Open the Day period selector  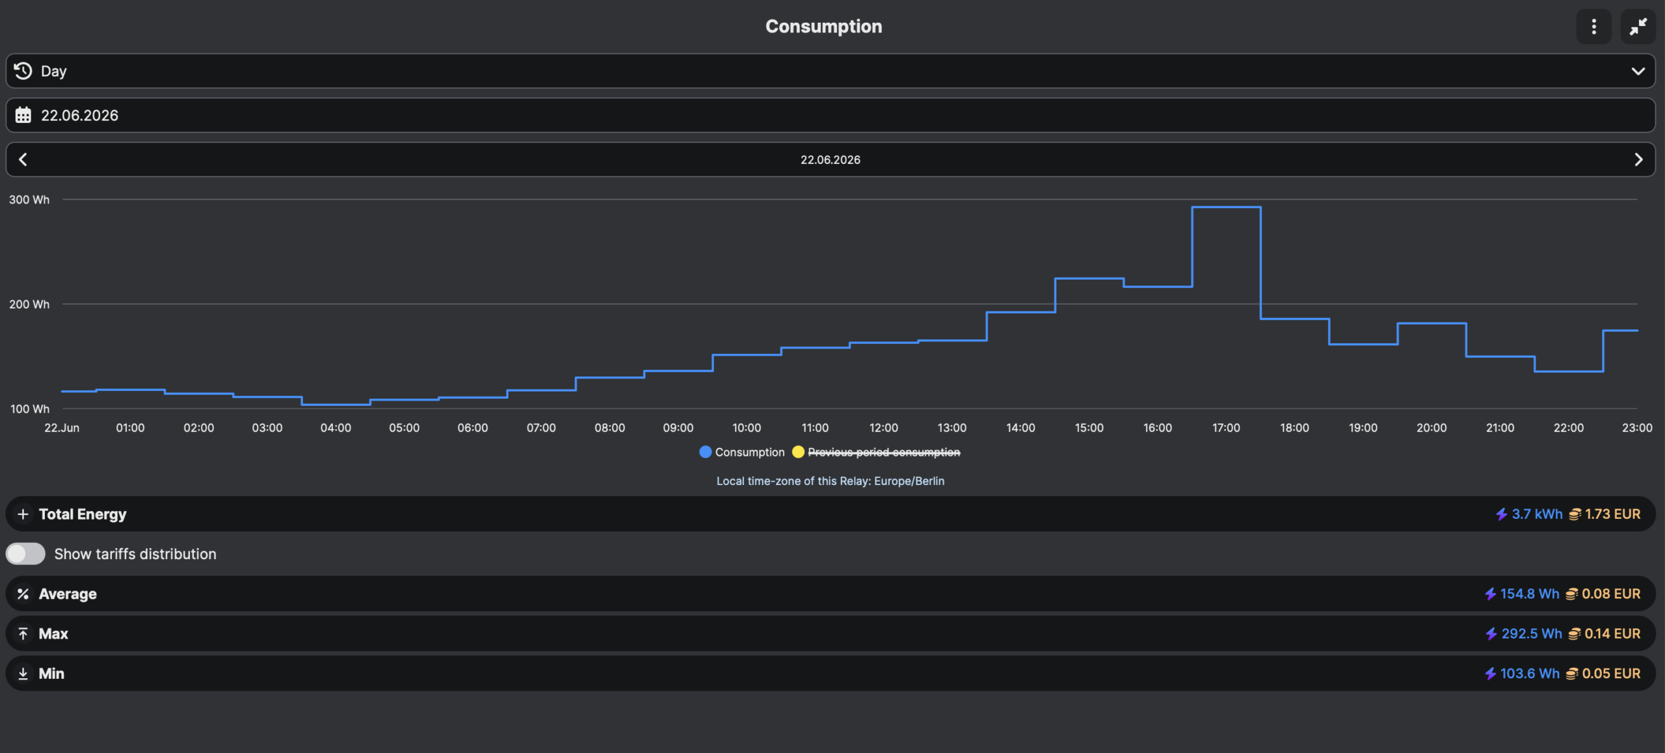pyautogui.click(x=831, y=71)
